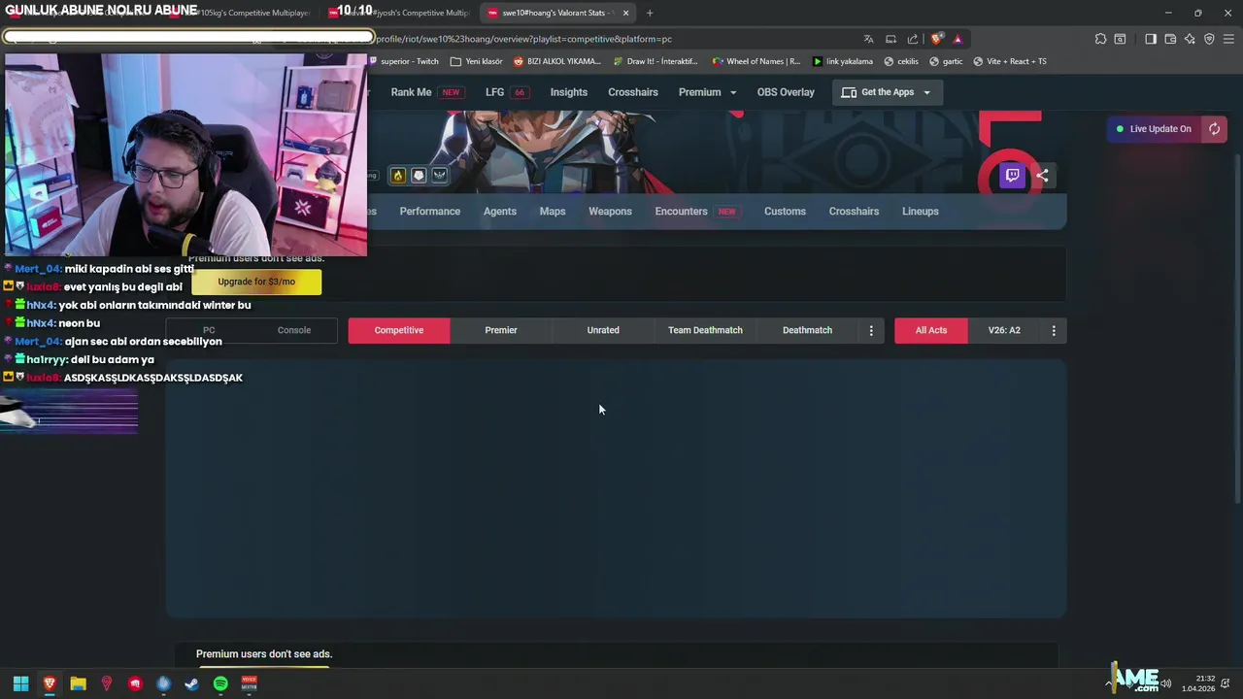This screenshot has width=1243, height=699.
Task: Select the Unrated playlist tab
Action: point(603,330)
